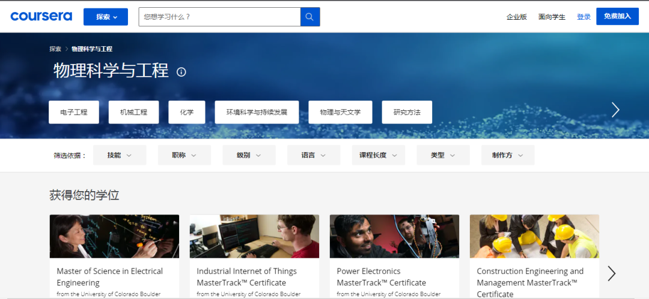The height and width of the screenshot is (299, 649).
Task: Click the 探索 breadcrumb link
Action: pos(55,49)
